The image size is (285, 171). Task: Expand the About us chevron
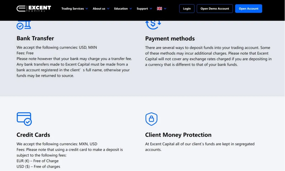pyautogui.click(x=108, y=8)
